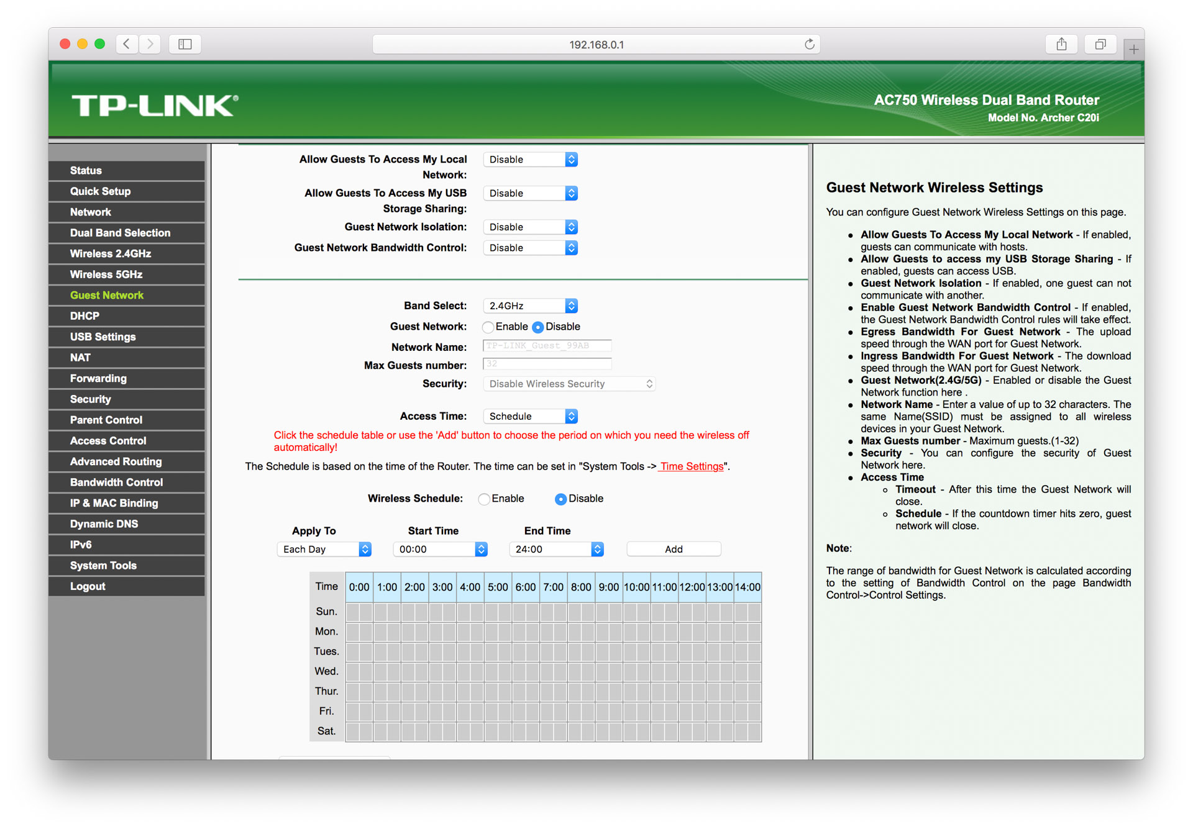Open the Security dropdown
The height and width of the screenshot is (829, 1193).
(x=569, y=384)
